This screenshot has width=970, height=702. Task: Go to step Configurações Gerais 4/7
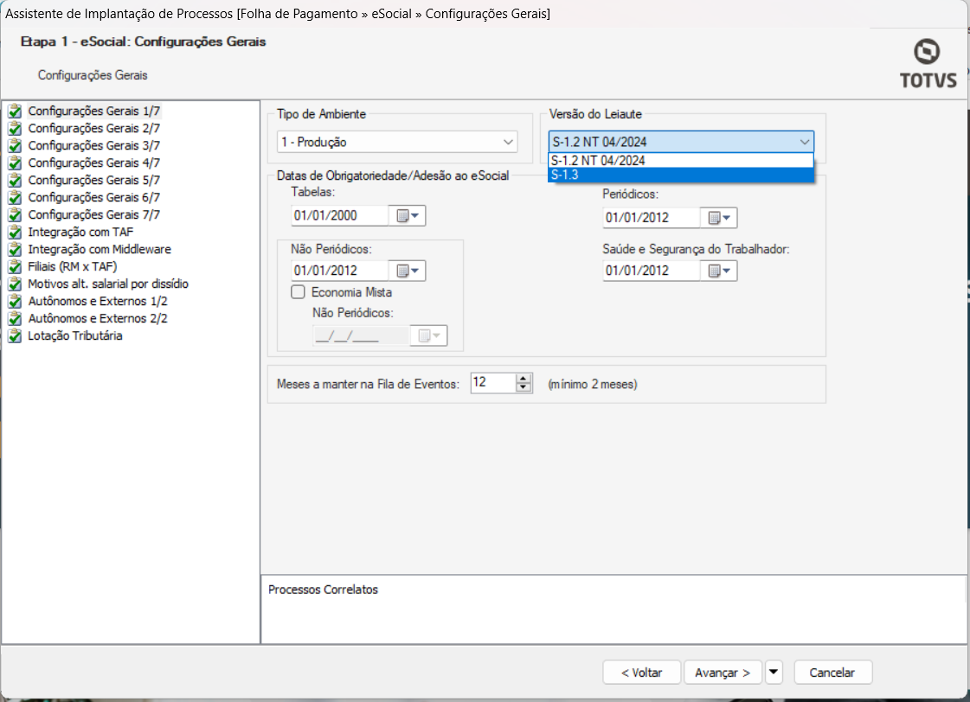tap(94, 163)
